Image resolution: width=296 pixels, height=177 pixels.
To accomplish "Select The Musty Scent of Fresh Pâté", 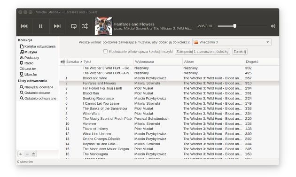I will 169,119.
